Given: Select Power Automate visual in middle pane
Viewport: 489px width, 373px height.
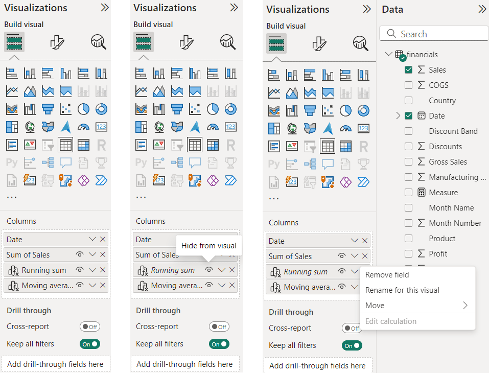Looking at the screenshot, I should (231, 180).
